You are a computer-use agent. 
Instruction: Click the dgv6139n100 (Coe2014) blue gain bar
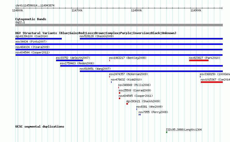coord(39,39)
